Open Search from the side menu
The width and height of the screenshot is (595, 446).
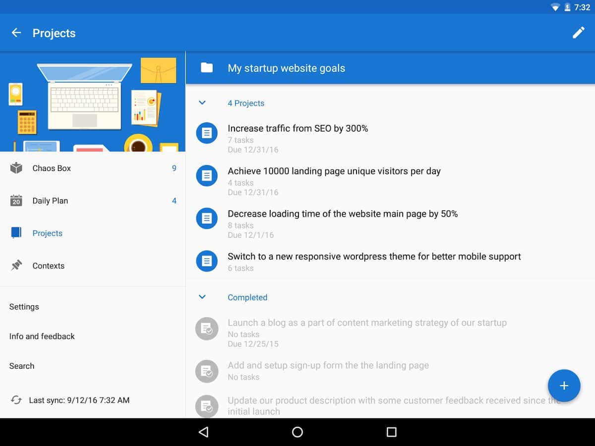[22, 366]
